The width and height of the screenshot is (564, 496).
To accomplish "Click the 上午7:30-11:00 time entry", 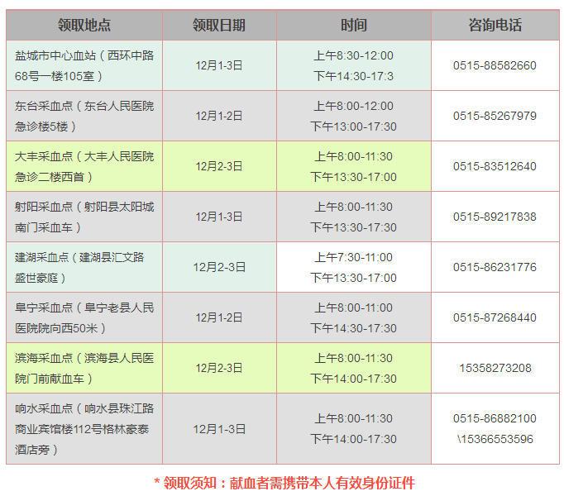I will (353, 257).
